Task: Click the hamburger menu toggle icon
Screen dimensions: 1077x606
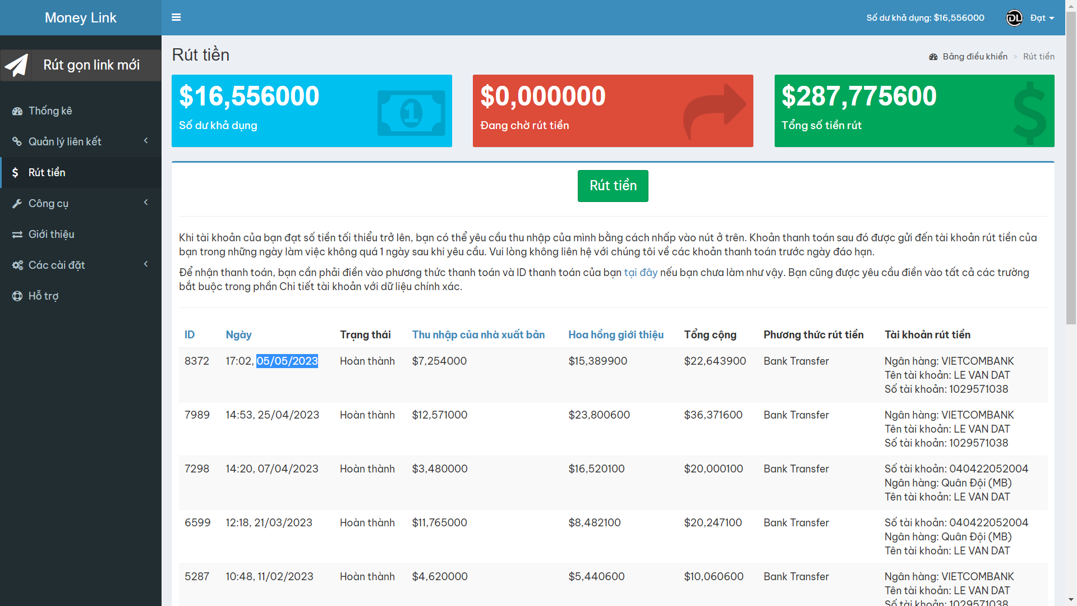Action: point(176,17)
